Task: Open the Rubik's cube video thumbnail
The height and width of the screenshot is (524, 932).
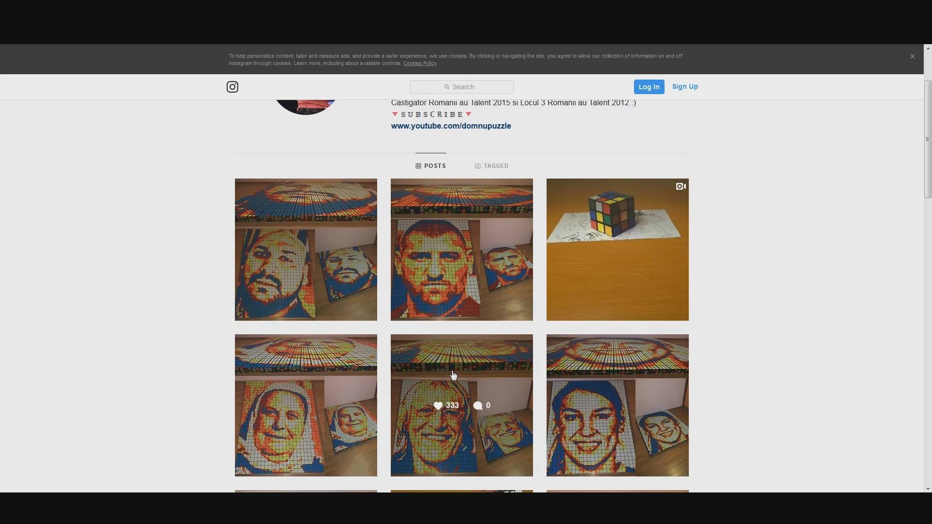Action: (617, 249)
